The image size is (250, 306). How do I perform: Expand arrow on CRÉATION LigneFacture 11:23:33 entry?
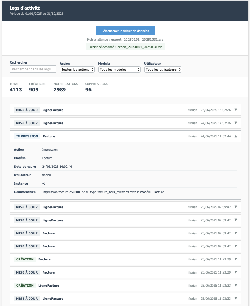tap(236, 285)
